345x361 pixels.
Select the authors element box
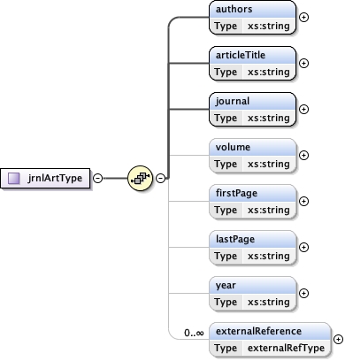click(x=252, y=18)
